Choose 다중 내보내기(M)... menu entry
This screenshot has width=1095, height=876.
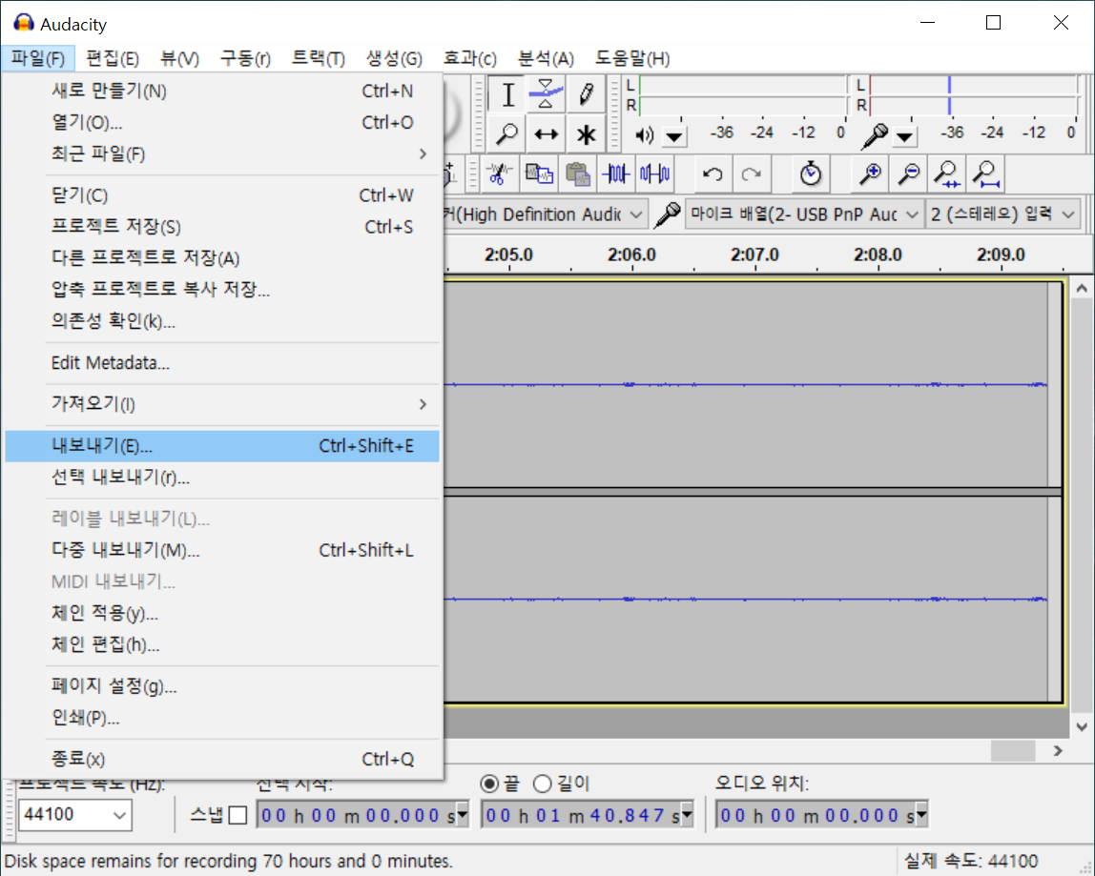pos(222,550)
